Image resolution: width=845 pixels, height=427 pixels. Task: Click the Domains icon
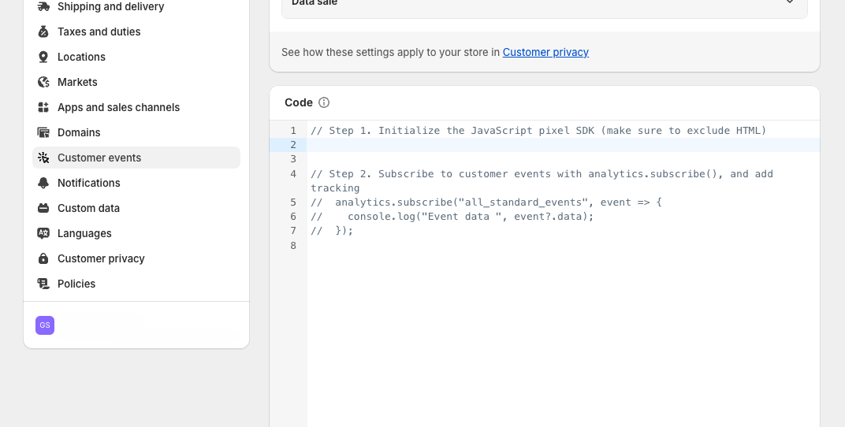pyautogui.click(x=43, y=132)
